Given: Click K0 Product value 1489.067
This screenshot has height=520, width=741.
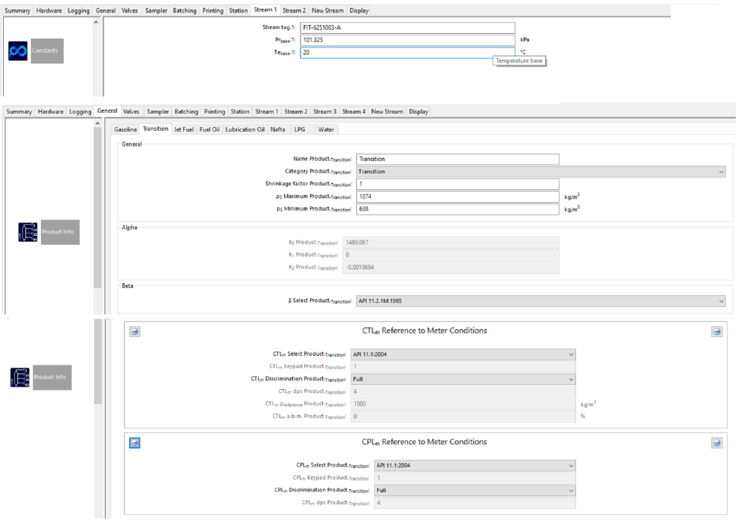Looking at the screenshot, I should [x=451, y=242].
